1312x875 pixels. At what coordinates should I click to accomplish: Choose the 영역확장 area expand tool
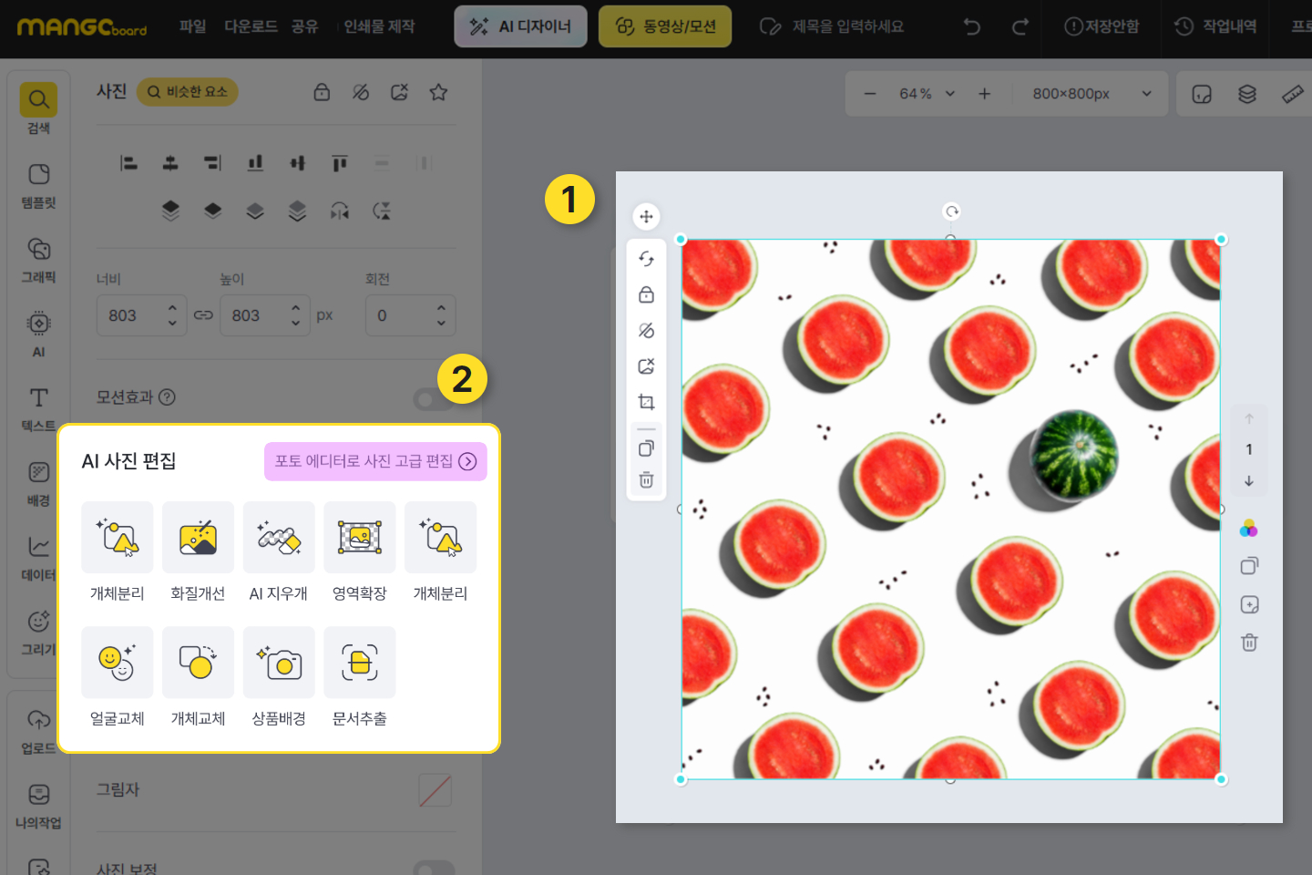point(360,538)
